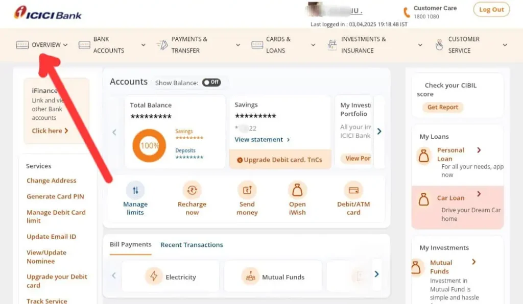The height and width of the screenshot is (304, 523).
Task: Open BANK ACCOUNTS menu
Action: click(x=109, y=45)
